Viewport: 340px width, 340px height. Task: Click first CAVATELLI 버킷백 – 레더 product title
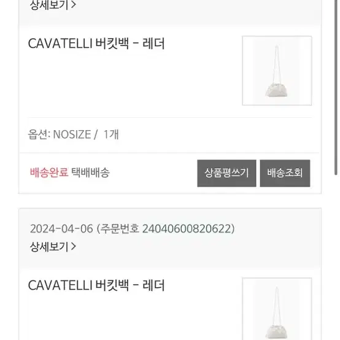click(96, 44)
